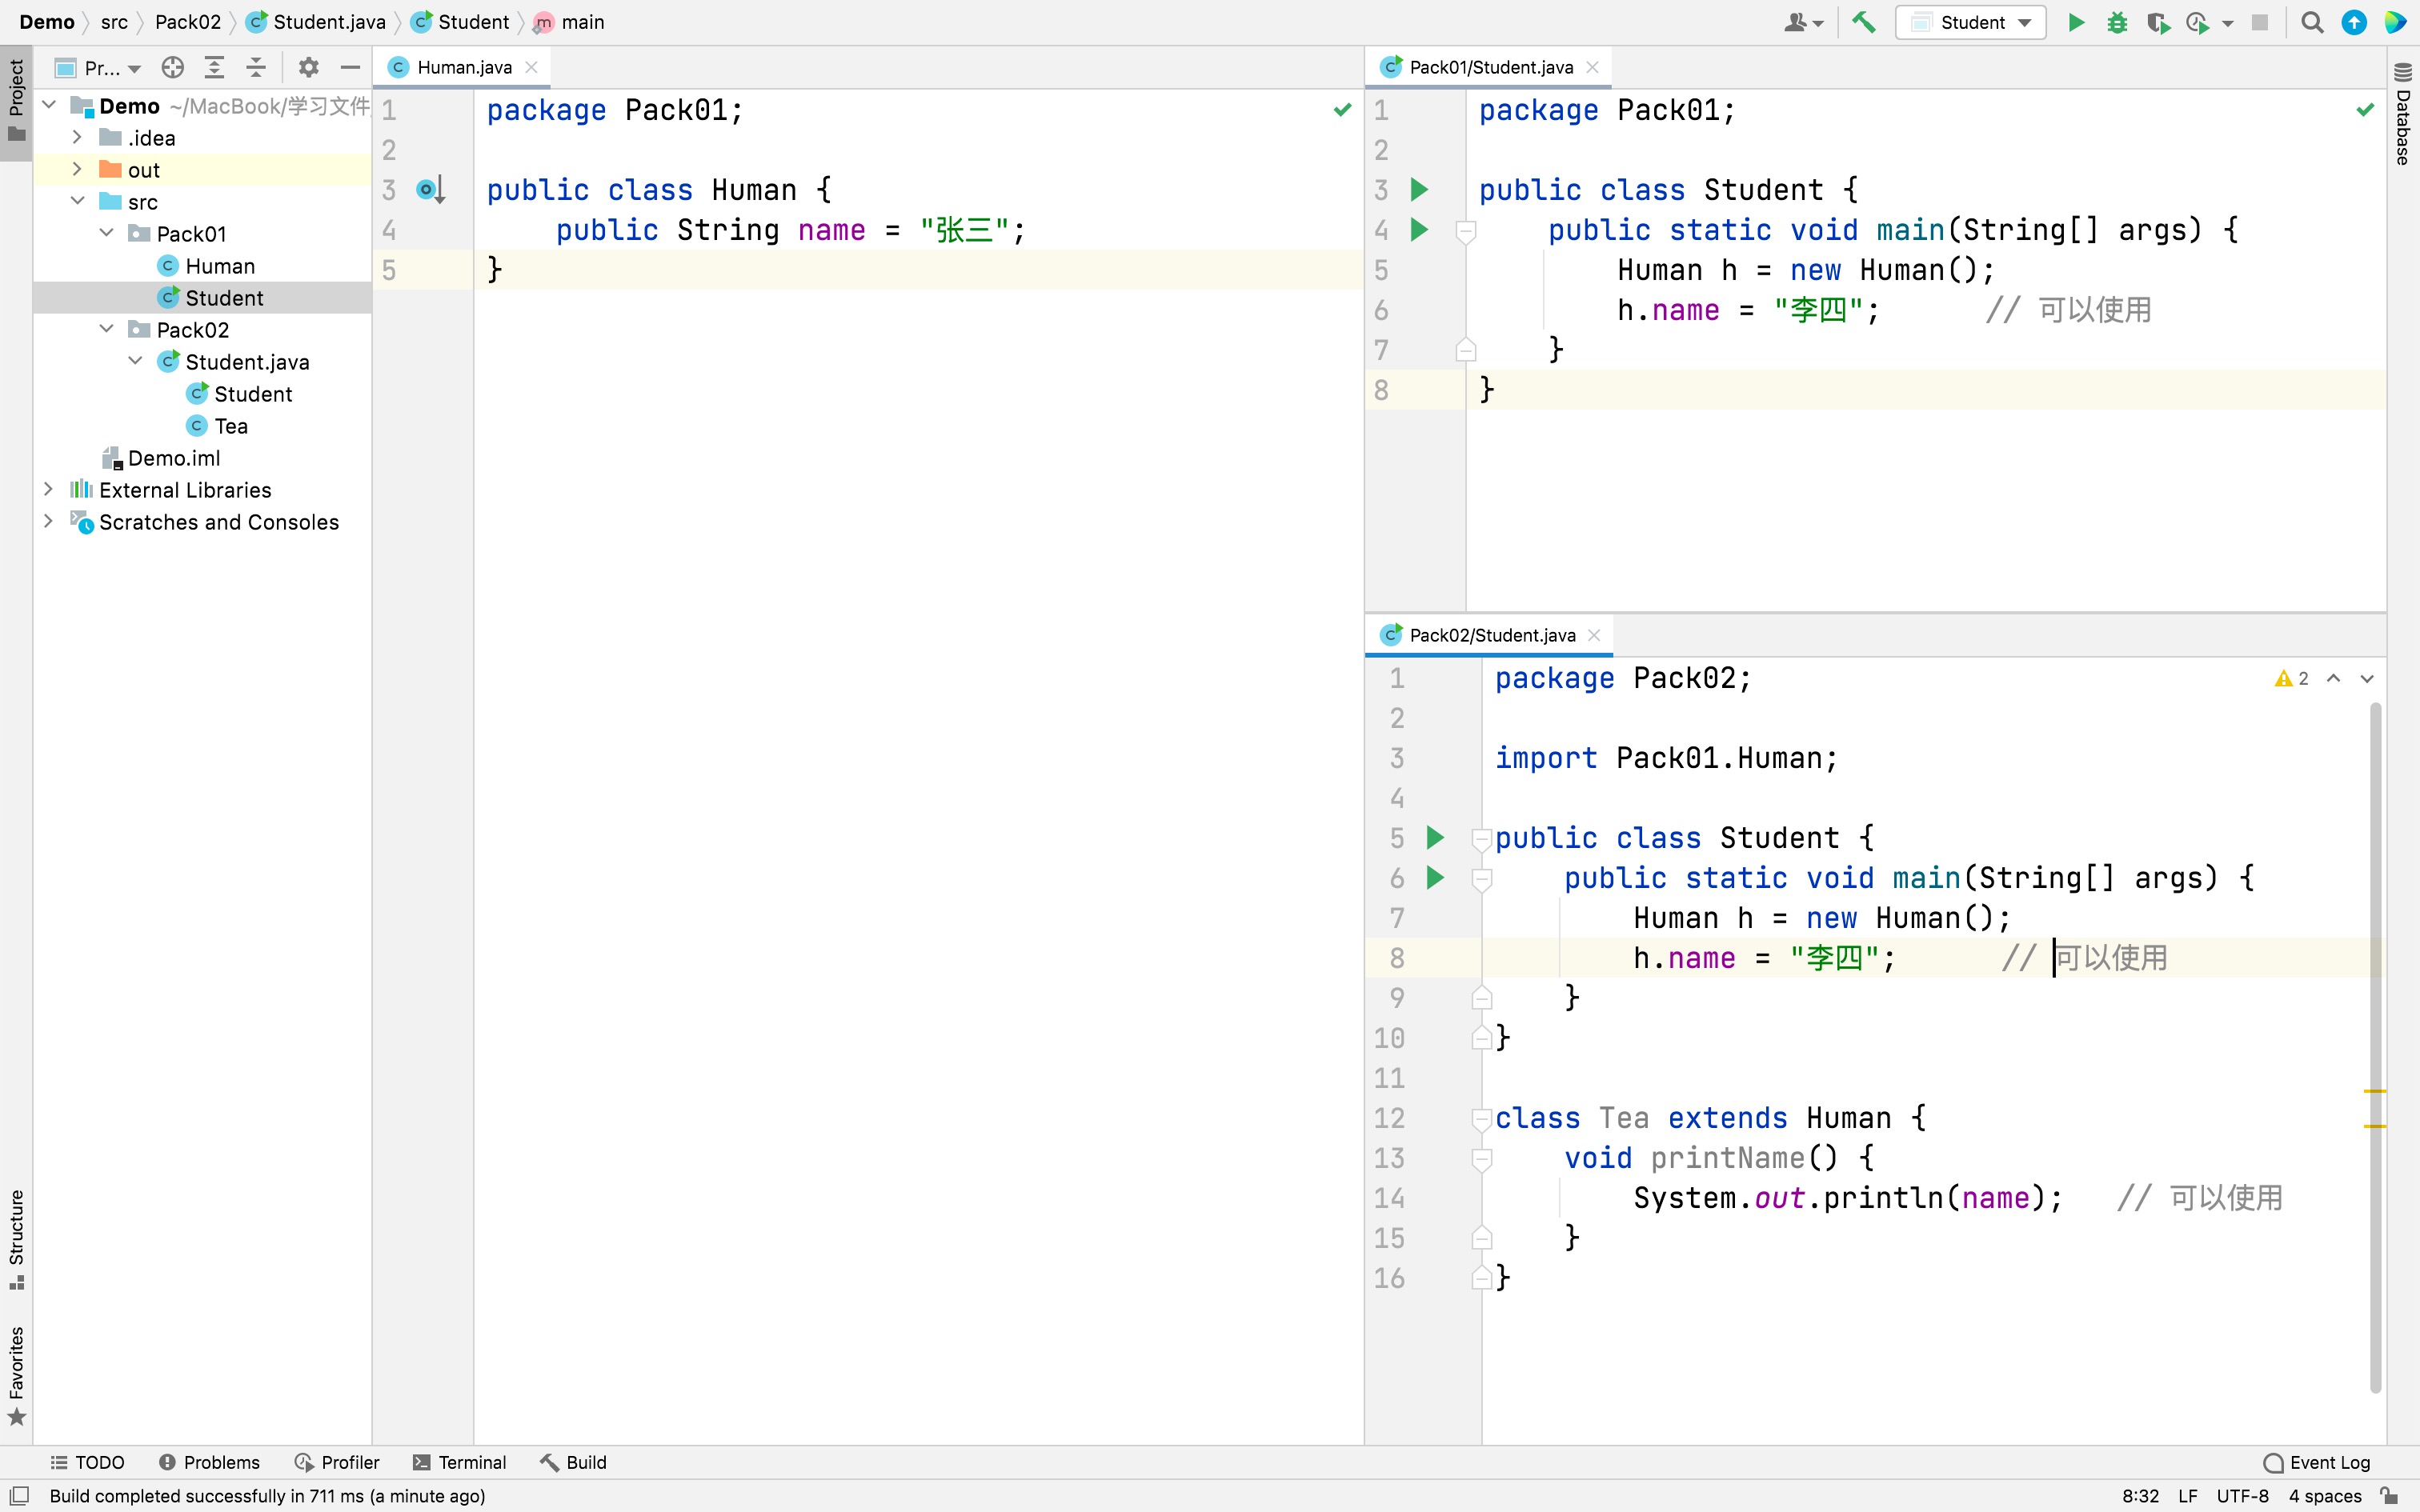Toggle the Structure tool window button
This screenshot has height=1512, width=2420.
pos(16,1238)
